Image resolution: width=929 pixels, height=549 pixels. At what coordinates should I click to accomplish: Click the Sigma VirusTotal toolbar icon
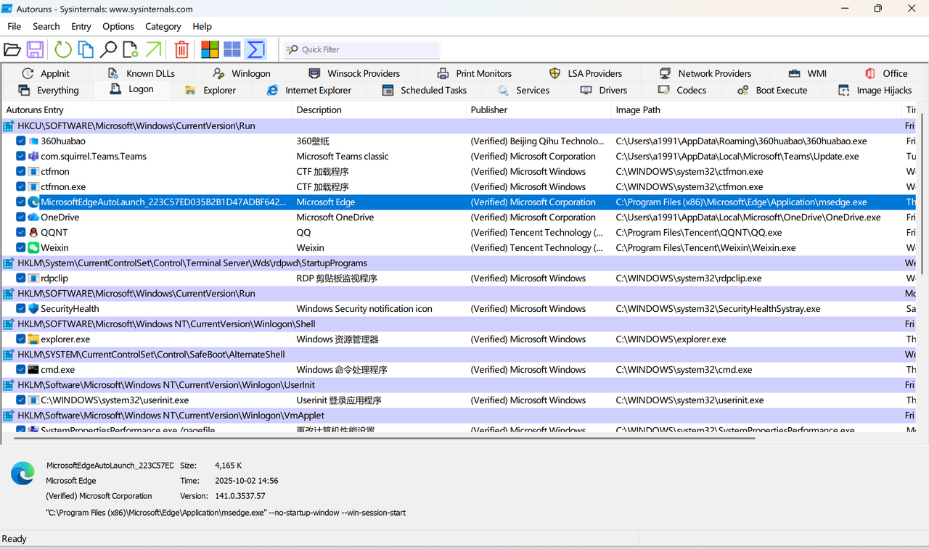click(255, 49)
